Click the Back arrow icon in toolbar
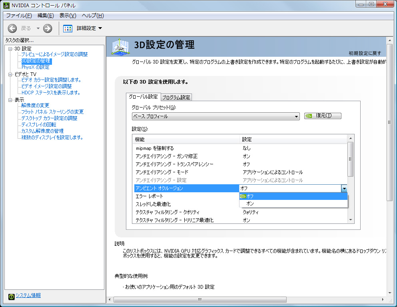Screen dimensions: 397x307 pos(12,28)
